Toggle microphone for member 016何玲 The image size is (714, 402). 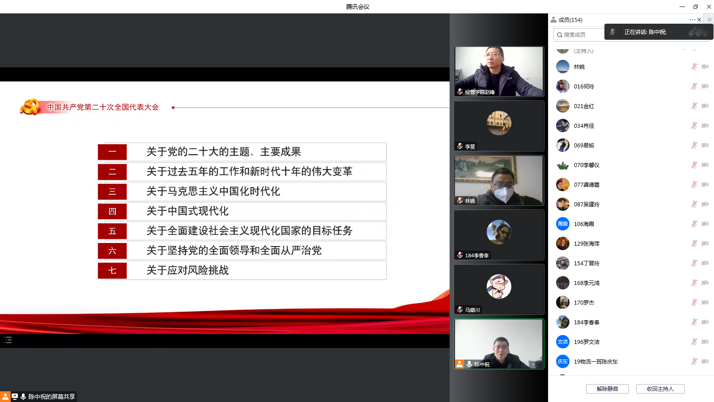[694, 86]
